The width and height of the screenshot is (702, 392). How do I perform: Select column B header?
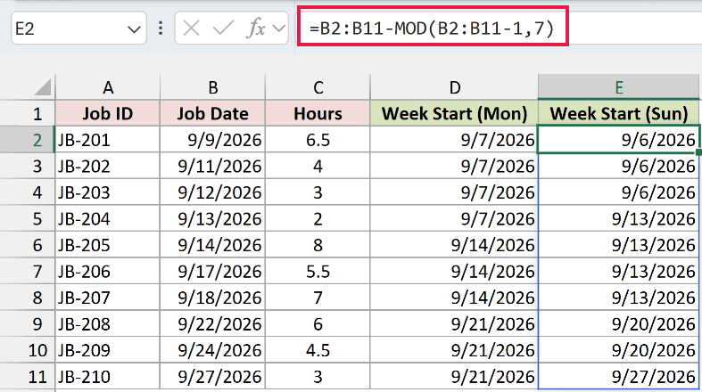(212, 87)
